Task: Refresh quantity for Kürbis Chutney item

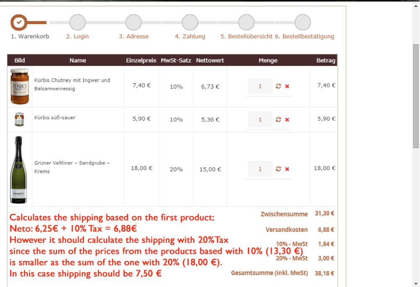Action: pos(278,86)
